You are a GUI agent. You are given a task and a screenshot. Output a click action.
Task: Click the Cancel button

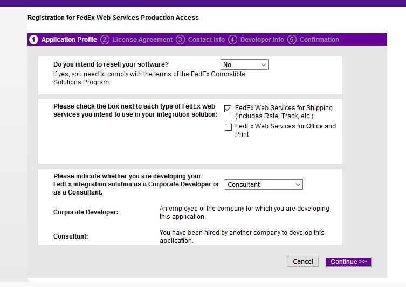(302, 261)
